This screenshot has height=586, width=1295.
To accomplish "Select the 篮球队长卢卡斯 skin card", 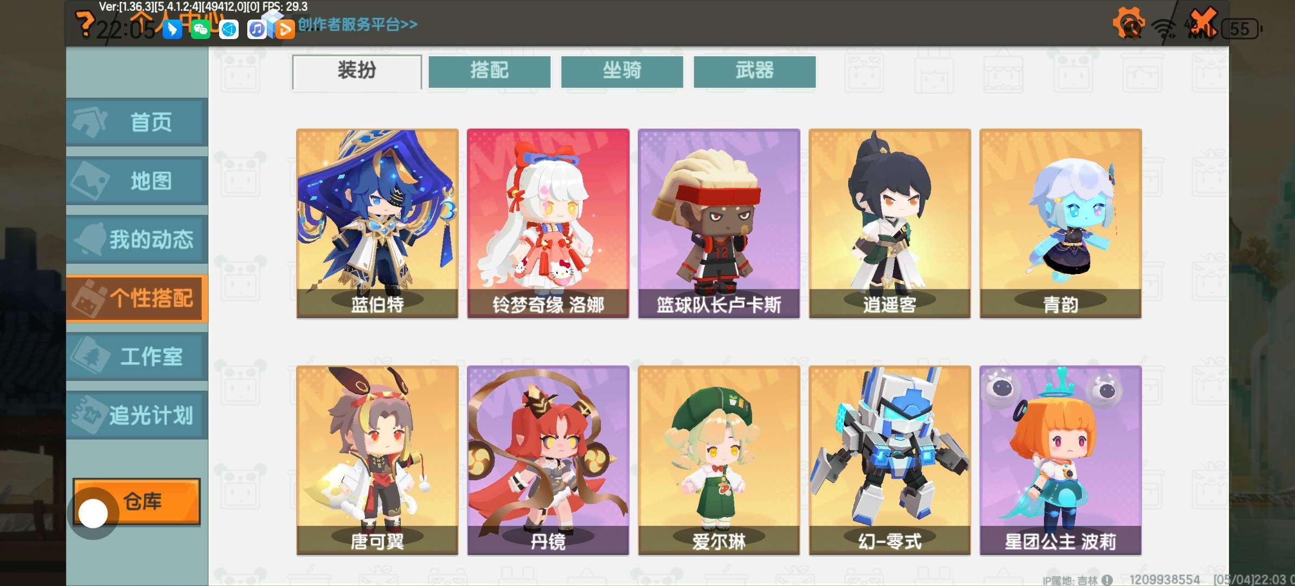I will tap(719, 223).
